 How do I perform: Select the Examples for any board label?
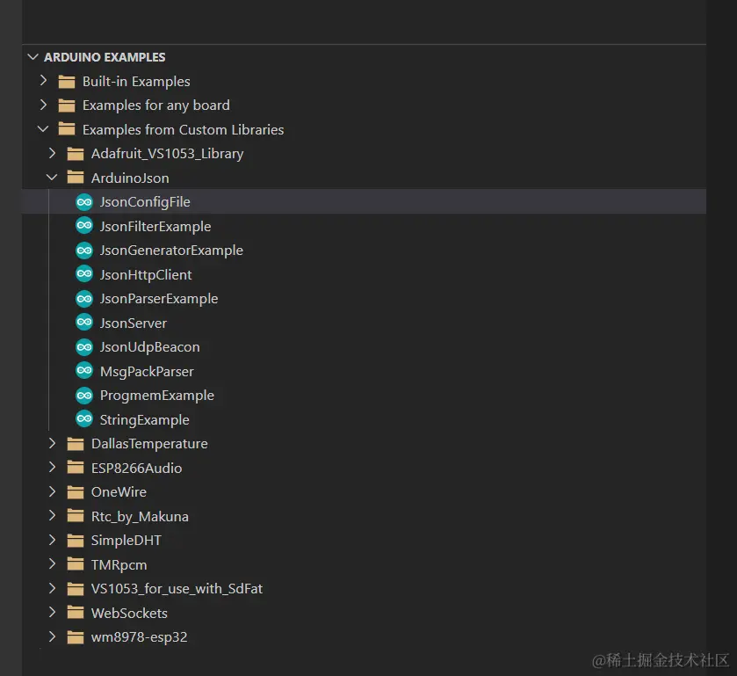coord(156,105)
